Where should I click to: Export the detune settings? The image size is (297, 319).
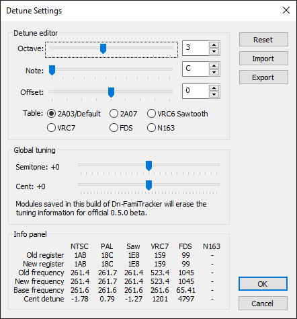click(x=263, y=77)
